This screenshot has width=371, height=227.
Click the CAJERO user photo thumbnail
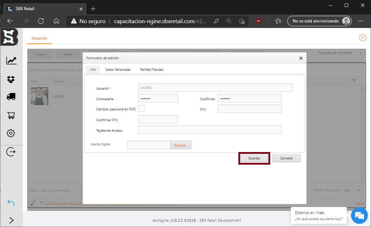pyautogui.click(x=39, y=96)
